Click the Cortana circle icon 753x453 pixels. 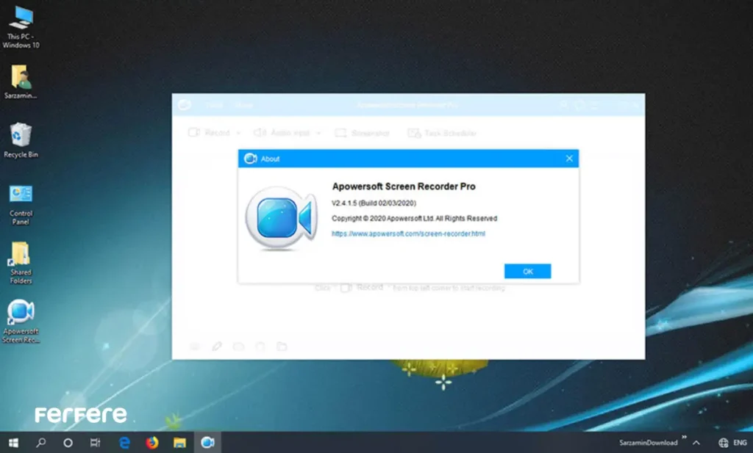tap(68, 443)
